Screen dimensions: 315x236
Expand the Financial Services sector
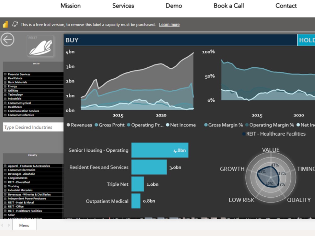tap(5, 74)
